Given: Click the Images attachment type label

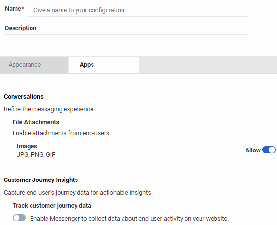Looking at the screenshot, I should coord(27,146).
